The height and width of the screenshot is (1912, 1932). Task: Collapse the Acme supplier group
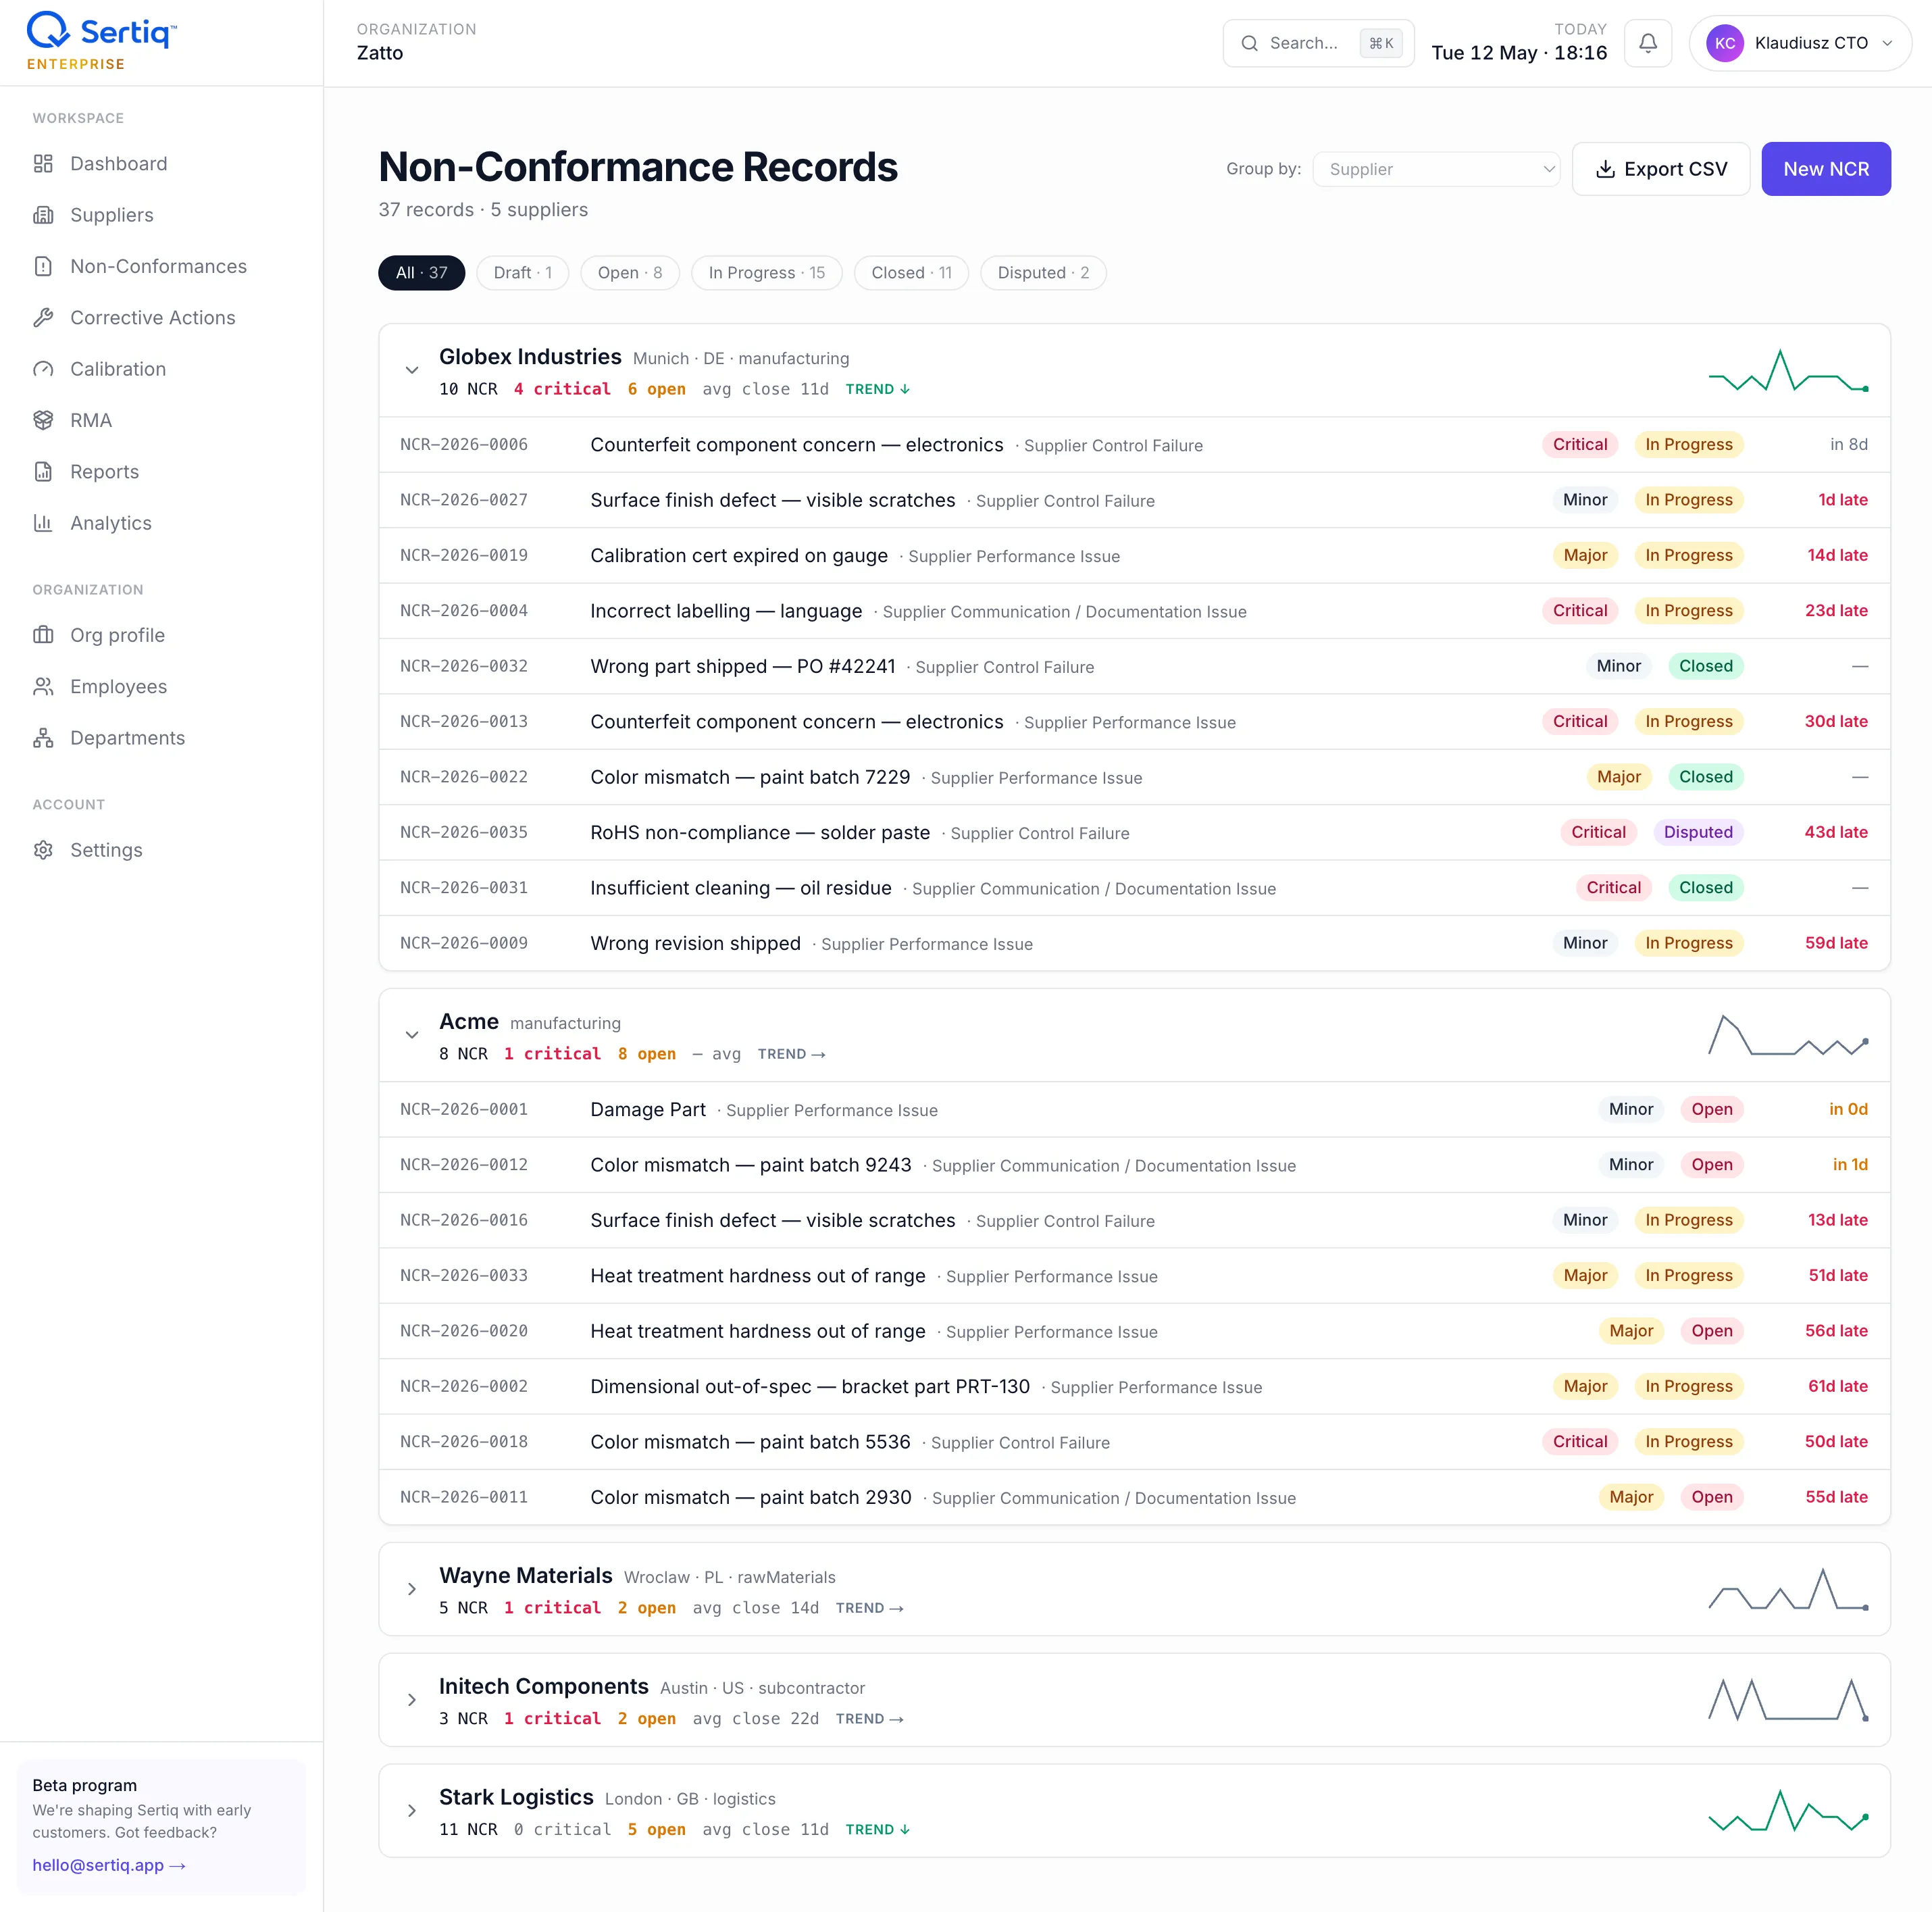[x=411, y=1035]
